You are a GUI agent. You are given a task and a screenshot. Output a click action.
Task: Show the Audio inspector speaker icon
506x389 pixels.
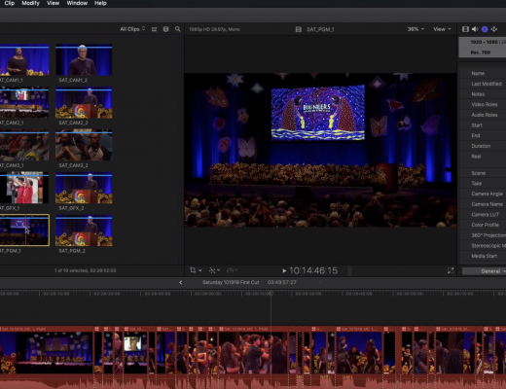(475, 29)
